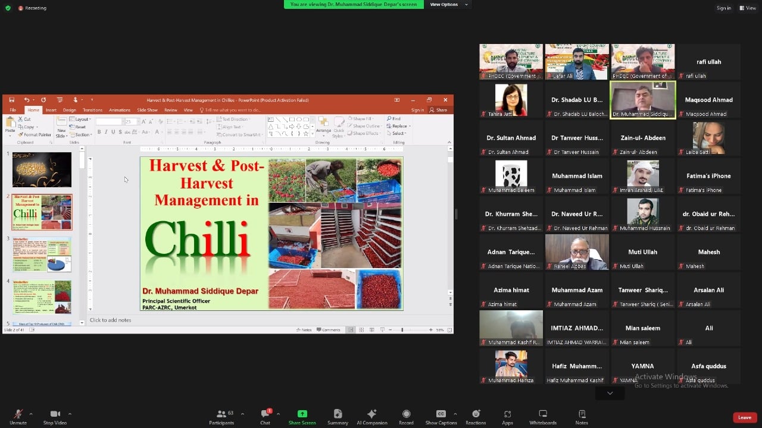This screenshot has width=762, height=428.
Task: Expand the View Options dropdown
Action: (448, 4)
